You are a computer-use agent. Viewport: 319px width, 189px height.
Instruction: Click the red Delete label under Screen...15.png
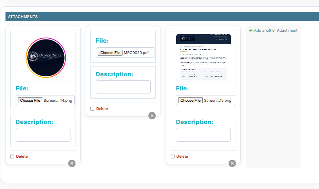182,157
